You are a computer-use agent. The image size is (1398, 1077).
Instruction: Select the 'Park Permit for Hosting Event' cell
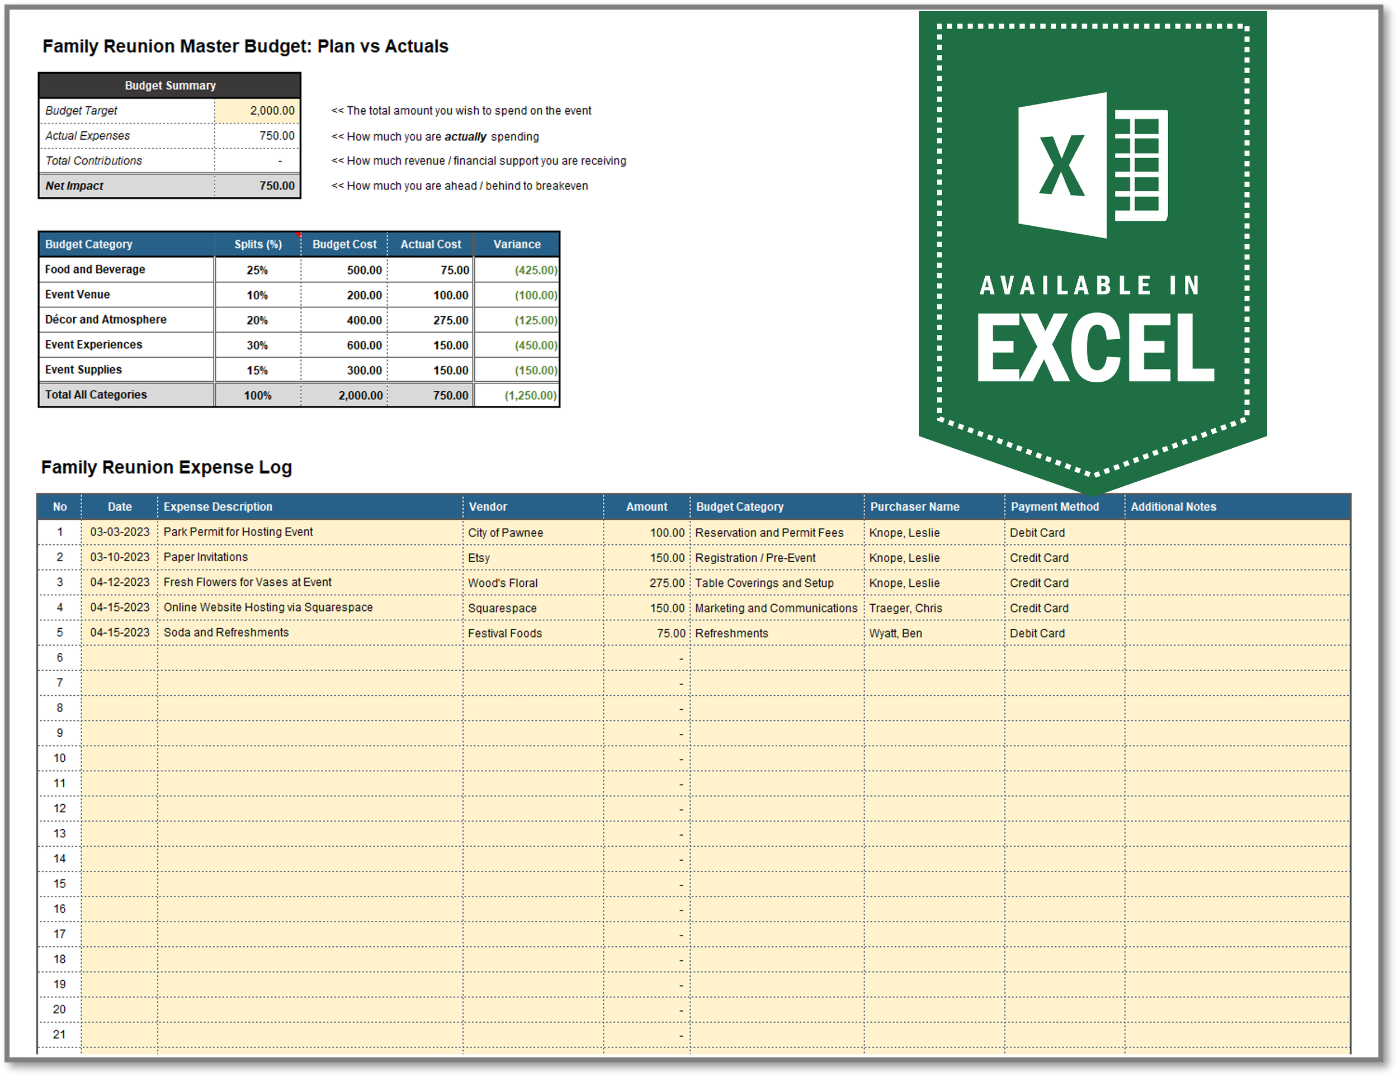pos(310,533)
